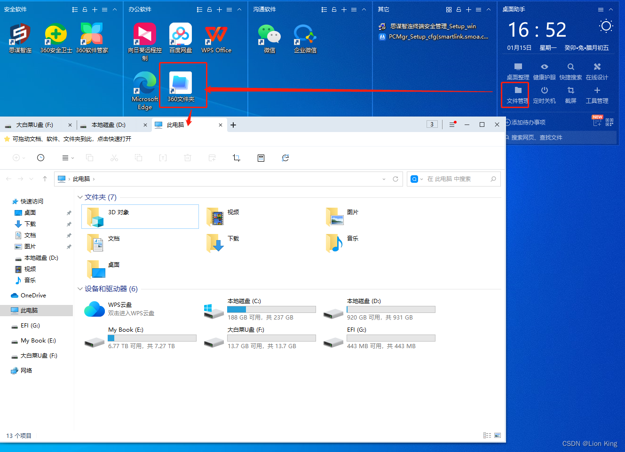Screen dimensions: 625x452
Task: Open 在线设计 tool
Action: pyautogui.click(x=597, y=71)
